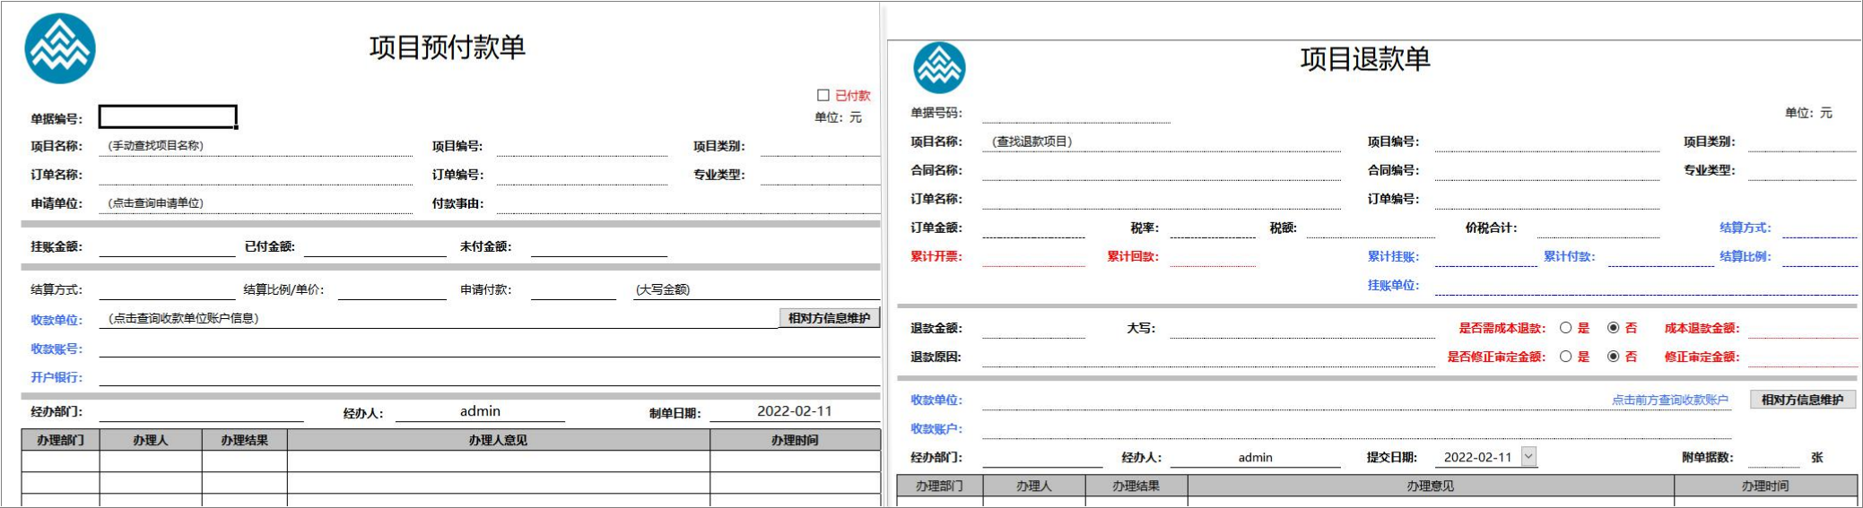1863x508 pixels.
Task: Click the 大写金额 field
Action: [x=756, y=289]
